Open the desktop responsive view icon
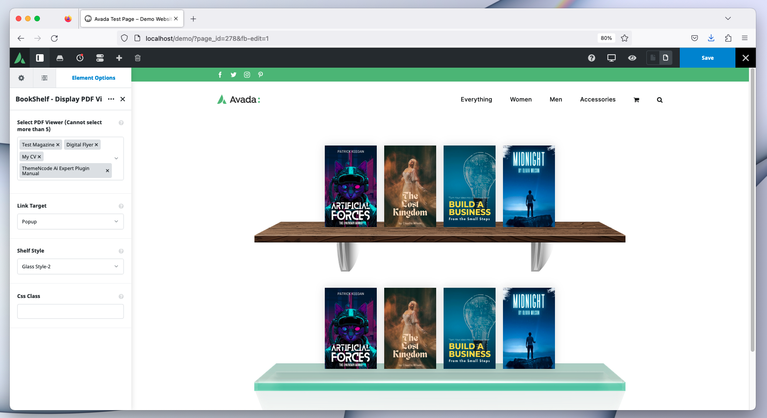767x418 pixels. [x=612, y=58]
